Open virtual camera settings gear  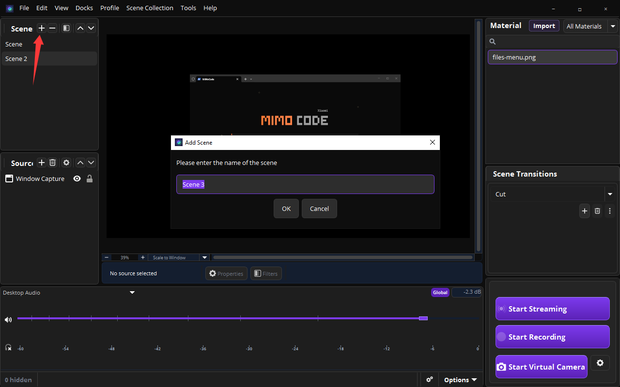coord(600,363)
